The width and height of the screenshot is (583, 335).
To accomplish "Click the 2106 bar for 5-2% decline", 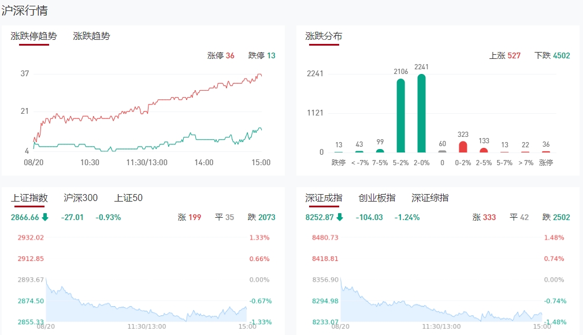I will (401, 116).
